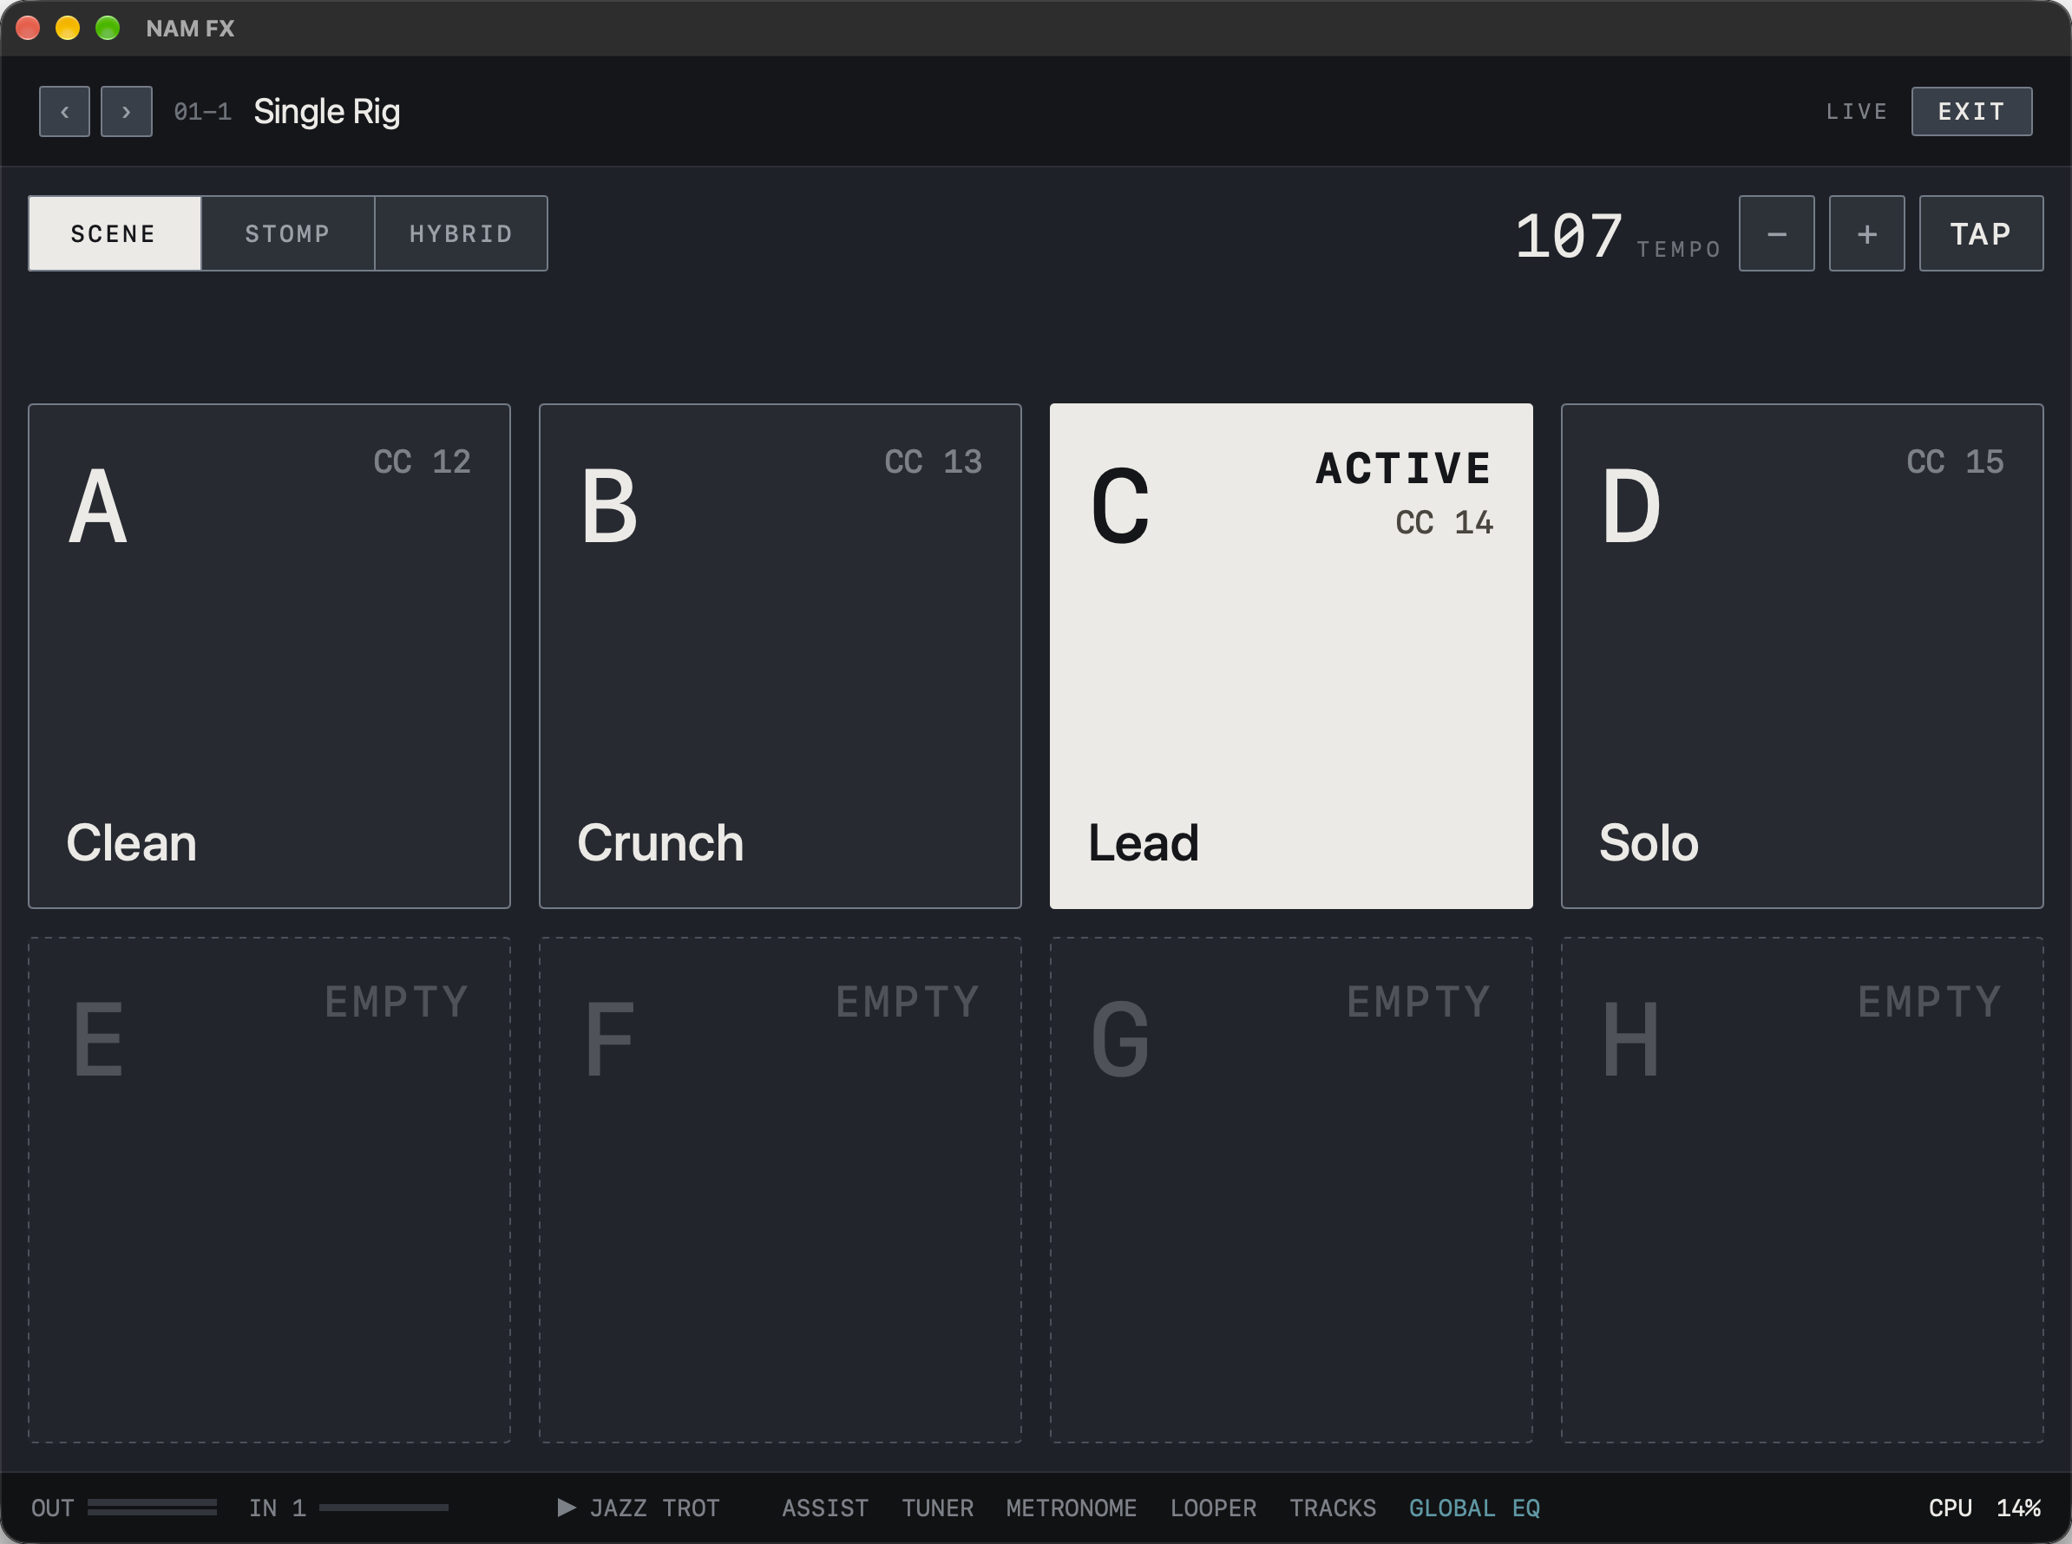
Task: Switch to the HYBRID tab
Action: click(x=461, y=233)
